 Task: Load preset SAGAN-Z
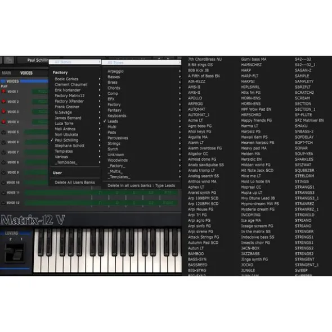click(303, 70)
